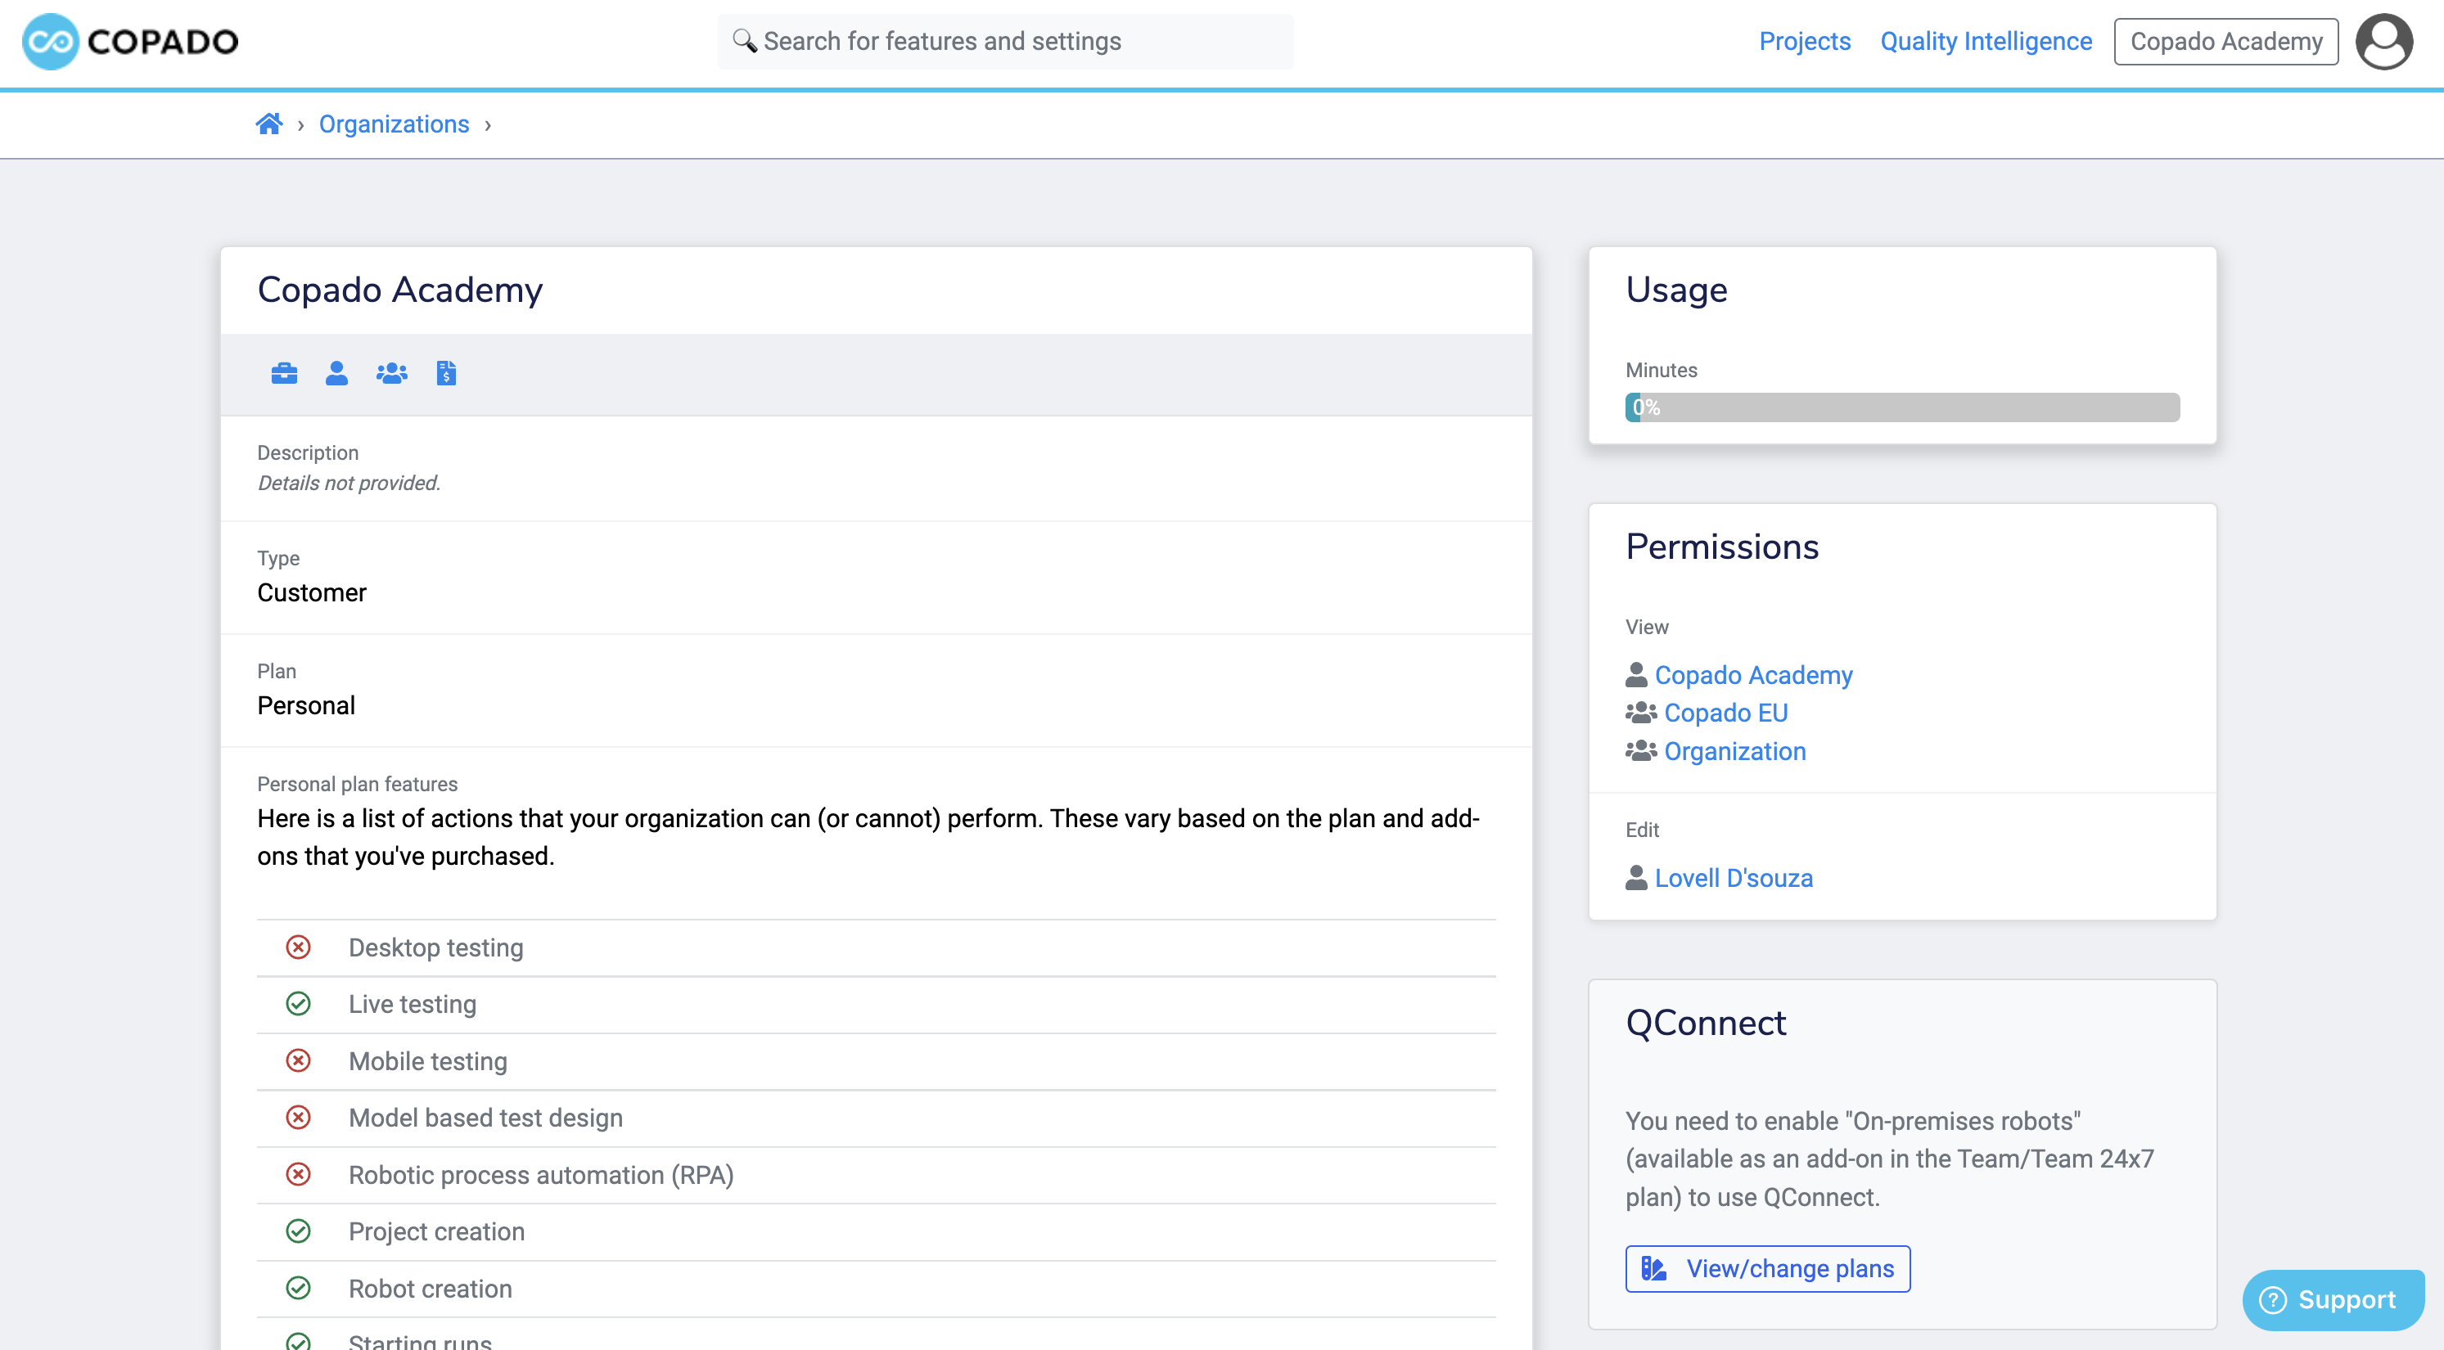Toggle the Mobile testing feature status

(x=298, y=1060)
